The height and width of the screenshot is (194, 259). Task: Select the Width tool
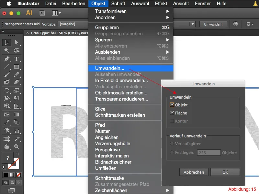coord(7,98)
